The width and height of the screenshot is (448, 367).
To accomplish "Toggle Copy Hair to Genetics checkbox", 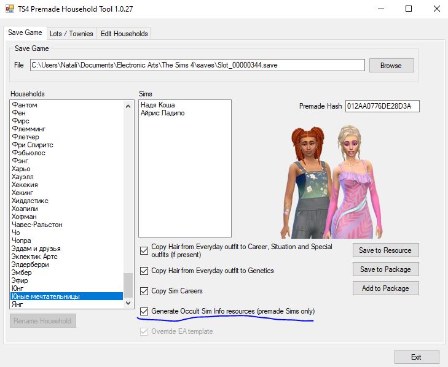I will click(x=144, y=271).
